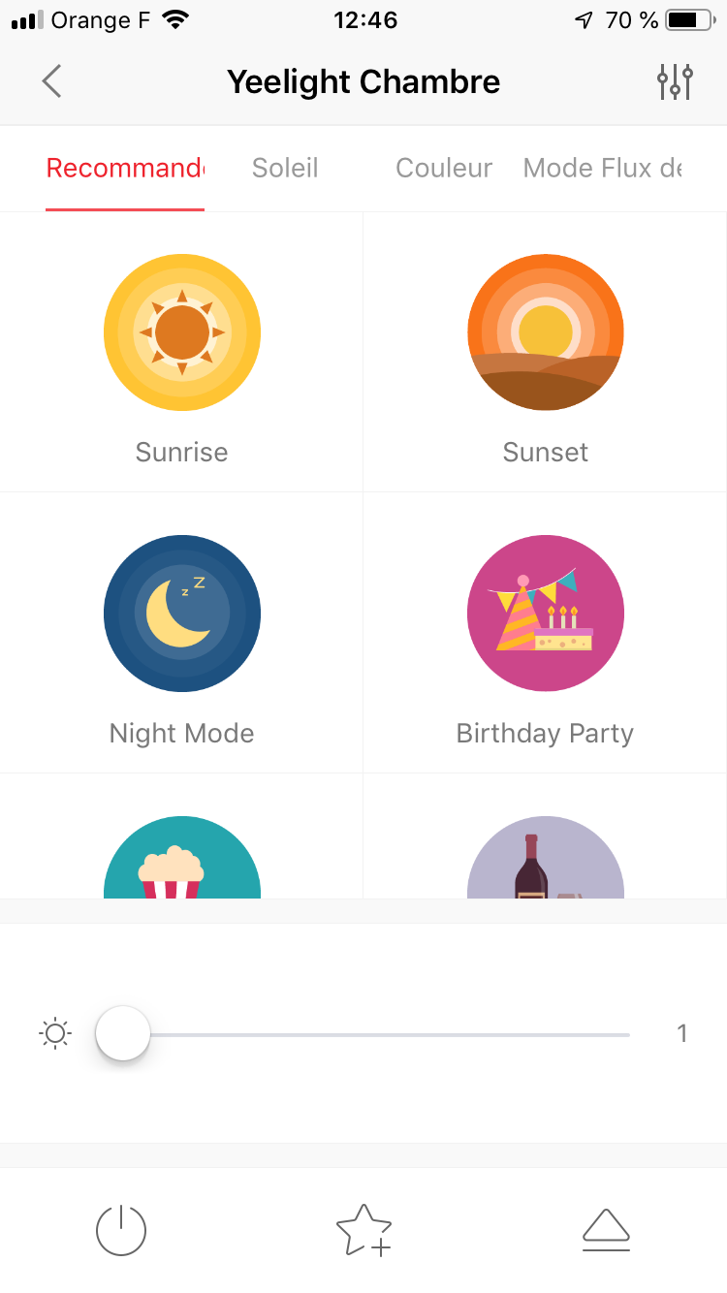
Task: Click the brightness slider handle
Action: (123, 1033)
